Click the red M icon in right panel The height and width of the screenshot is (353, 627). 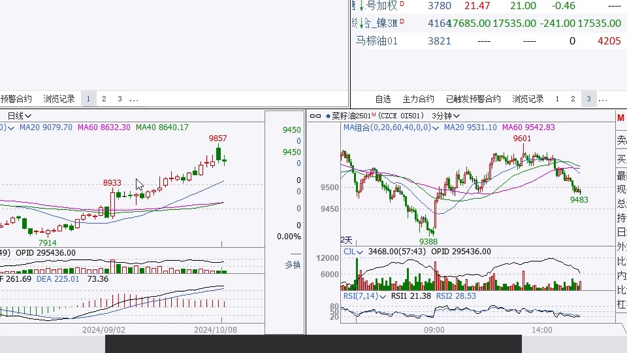621,118
